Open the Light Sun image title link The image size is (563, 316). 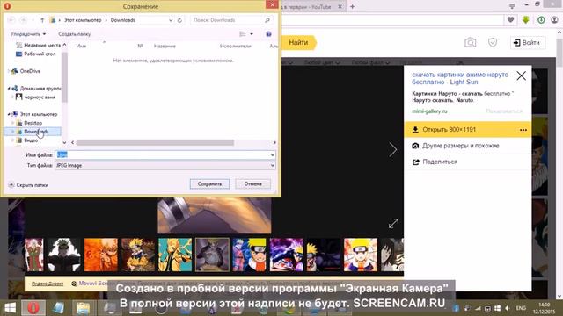(460, 78)
